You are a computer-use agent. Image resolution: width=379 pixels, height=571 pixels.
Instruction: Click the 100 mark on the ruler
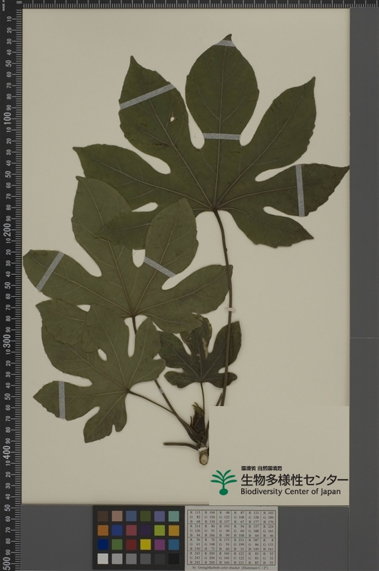coord(7,118)
